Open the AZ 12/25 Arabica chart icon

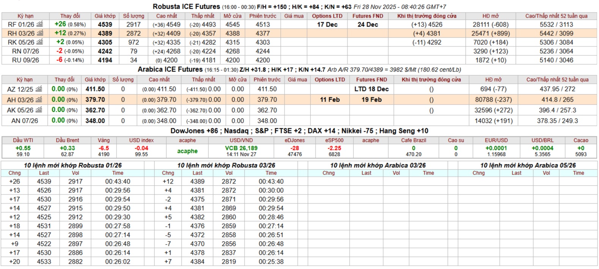[39, 89]
